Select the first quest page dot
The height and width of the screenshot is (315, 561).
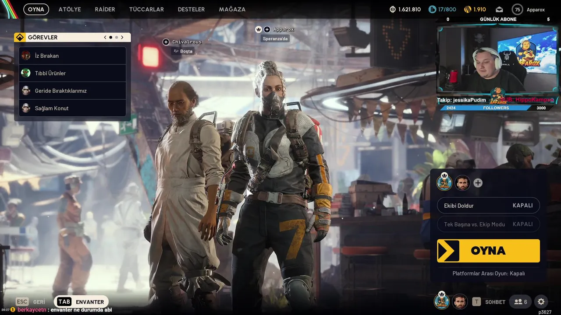tap(110, 38)
